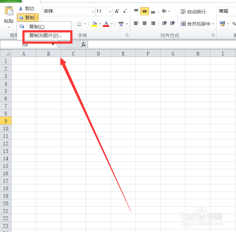This screenshot has height=232, width=236.
Task: Select row 1 header
Action: (6, 61)
